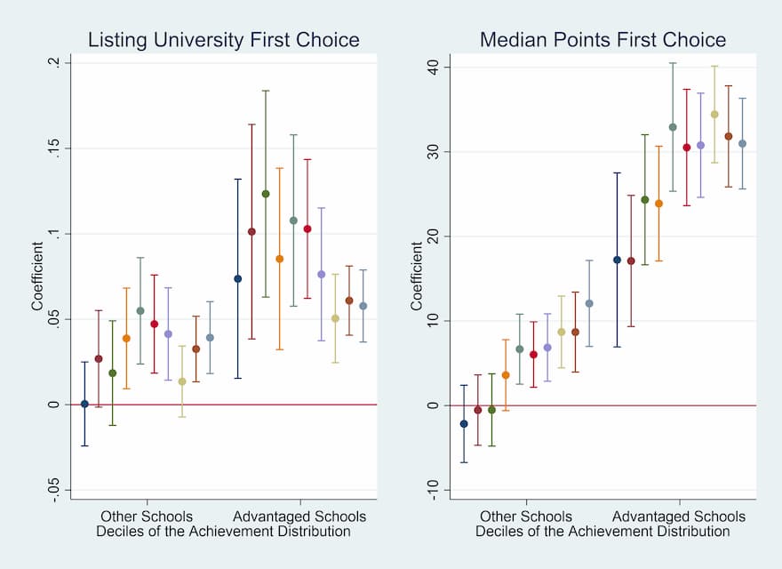Click the leftmost navy dot in the right chart
782x569 pixels.
(x=464, y=424)
